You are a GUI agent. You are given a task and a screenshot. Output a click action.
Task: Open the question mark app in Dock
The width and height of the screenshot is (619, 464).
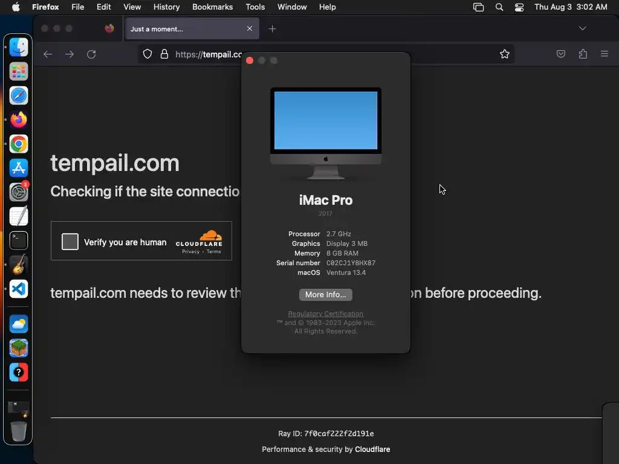coord(19,372)
